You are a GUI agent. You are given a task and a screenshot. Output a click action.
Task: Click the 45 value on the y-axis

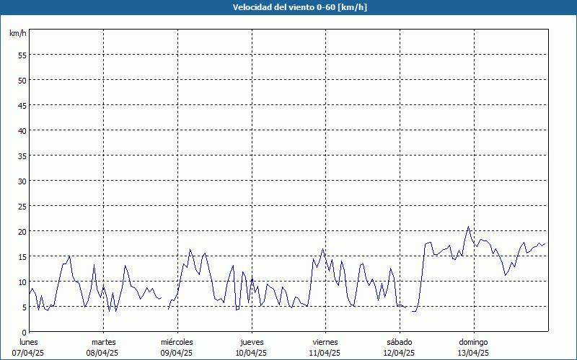pos(22,105)
